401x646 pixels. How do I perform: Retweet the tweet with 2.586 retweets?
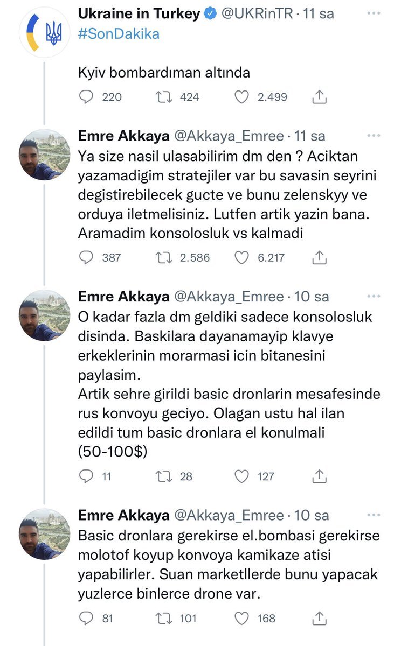[162, 258]
